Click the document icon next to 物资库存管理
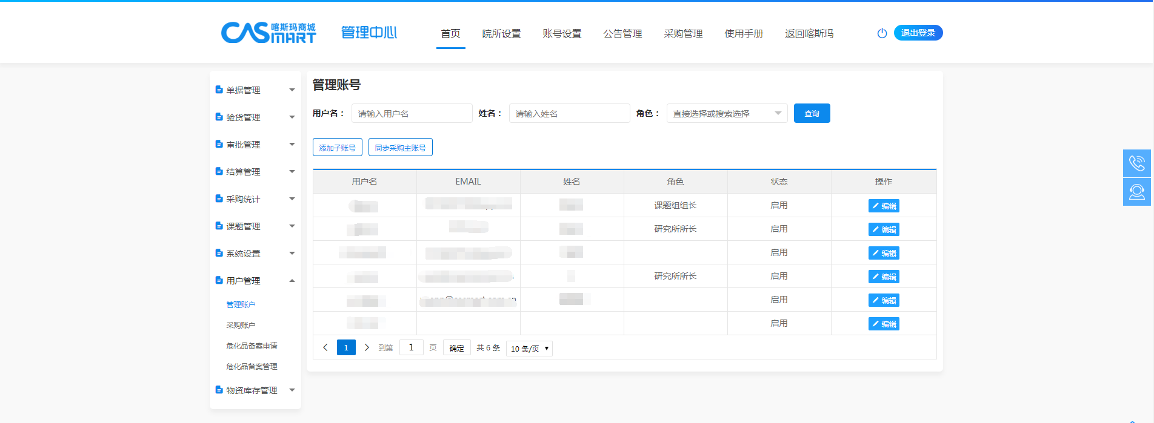1154x423 pixels. (219, 390)
